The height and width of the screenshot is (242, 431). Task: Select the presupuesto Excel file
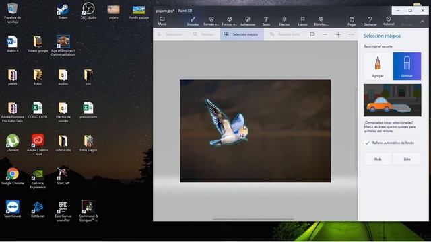pos(88,110)
